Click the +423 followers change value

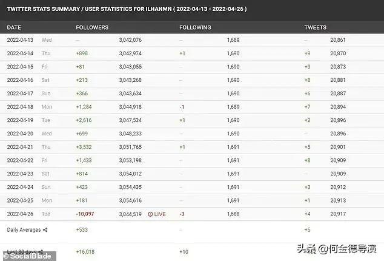pyautogui.click(x=82, y=187)
